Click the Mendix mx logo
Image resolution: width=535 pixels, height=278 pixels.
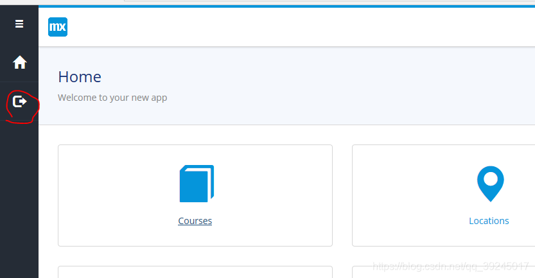click(58, 27)
